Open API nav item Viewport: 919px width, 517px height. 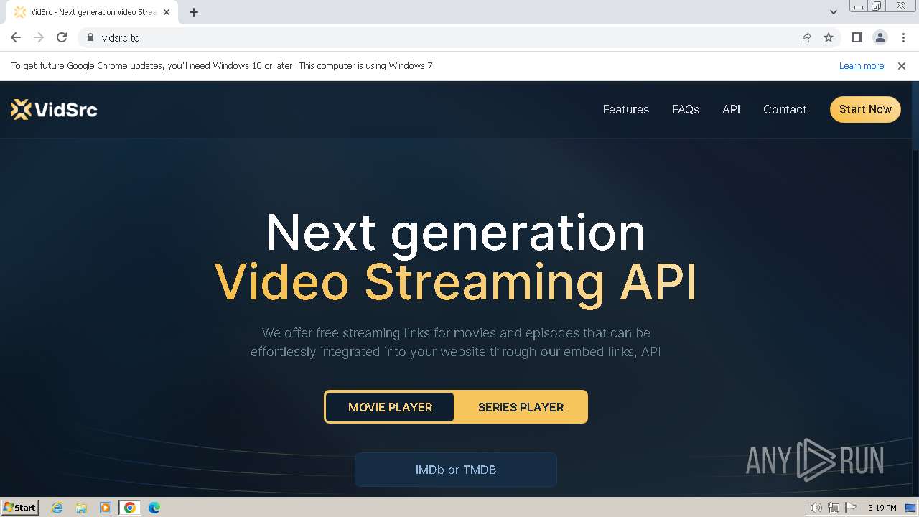[x=731, y=109]
